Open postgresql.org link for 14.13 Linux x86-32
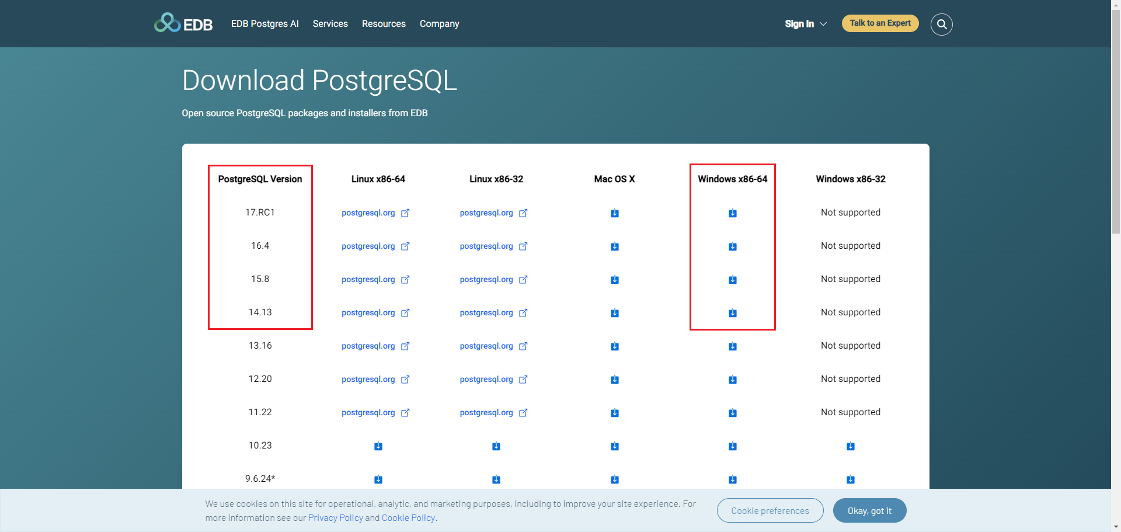The height and width of the screenshot is (532, 1121). (493, 313)
